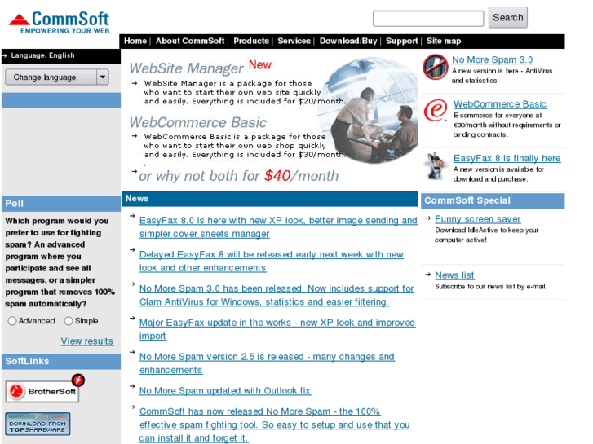Click the WebCommerce Basic banner heading

(x=197, y=122)
